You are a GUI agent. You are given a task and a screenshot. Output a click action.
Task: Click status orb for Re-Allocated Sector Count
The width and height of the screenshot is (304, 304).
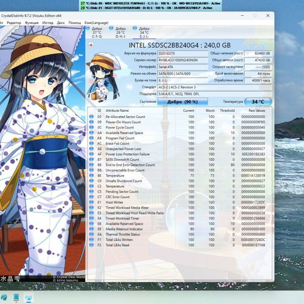tap(91, 117)
